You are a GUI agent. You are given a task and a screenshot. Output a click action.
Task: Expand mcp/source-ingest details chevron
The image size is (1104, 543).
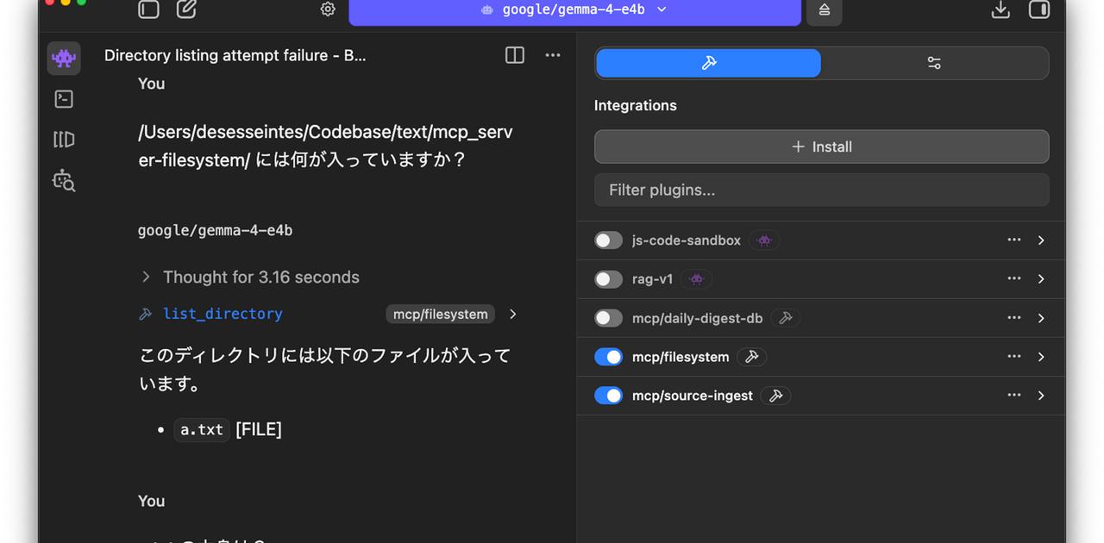1041,396
